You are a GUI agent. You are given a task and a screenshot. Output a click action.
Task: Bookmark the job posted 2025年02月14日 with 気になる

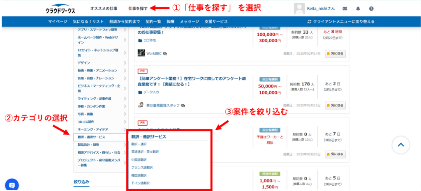335,53
